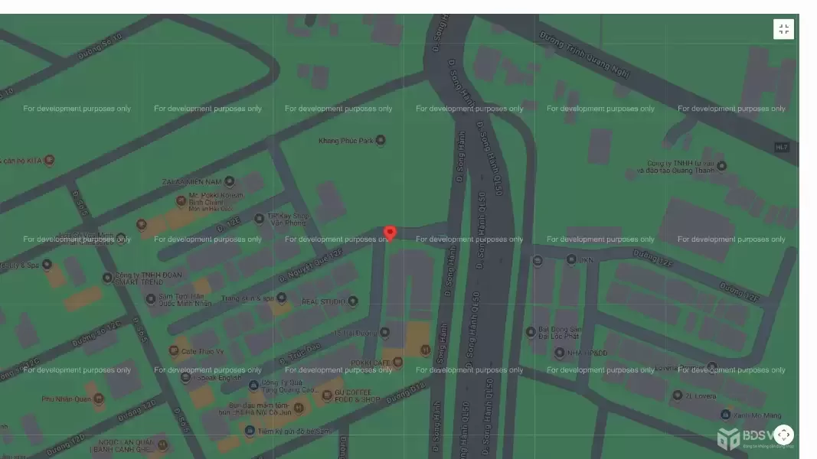Image resolution: width=817 pixels, height=459 pixels.
Task: Click the ZALAA MIEN NAM marker
Action: [229, 181]
